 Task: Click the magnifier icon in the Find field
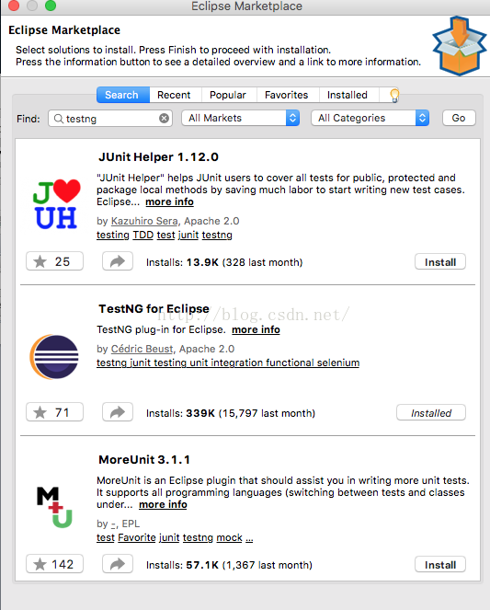click(58, 119)
